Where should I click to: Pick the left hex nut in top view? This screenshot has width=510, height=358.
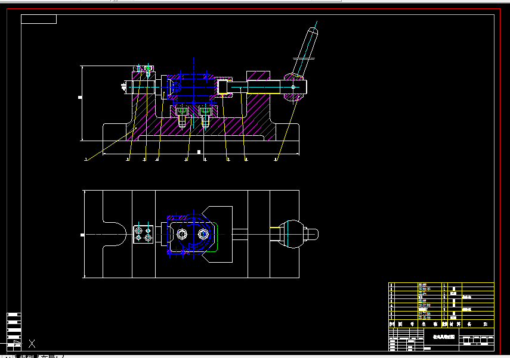coord(182,234)
